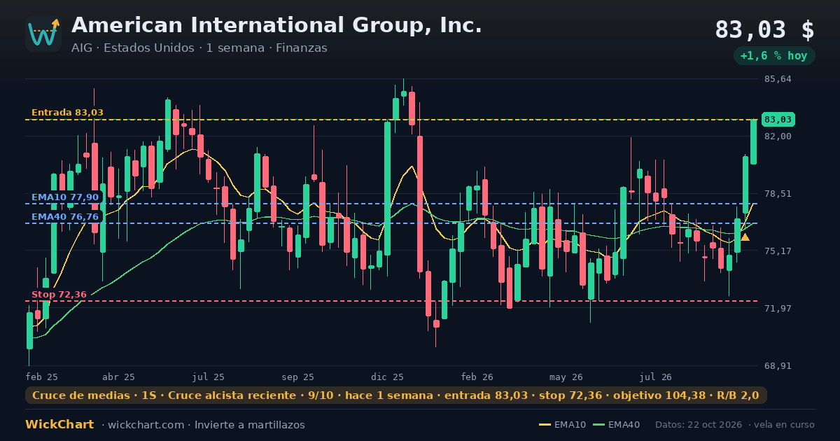Viewport: 840px width, 441px height.
Task: Click the feb 26 date label
Action: click(x=477, y=377)
